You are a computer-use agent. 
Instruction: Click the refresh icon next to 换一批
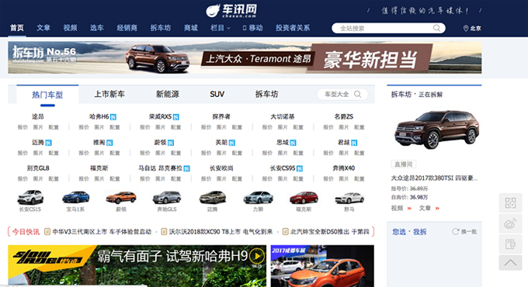(456, 231)
